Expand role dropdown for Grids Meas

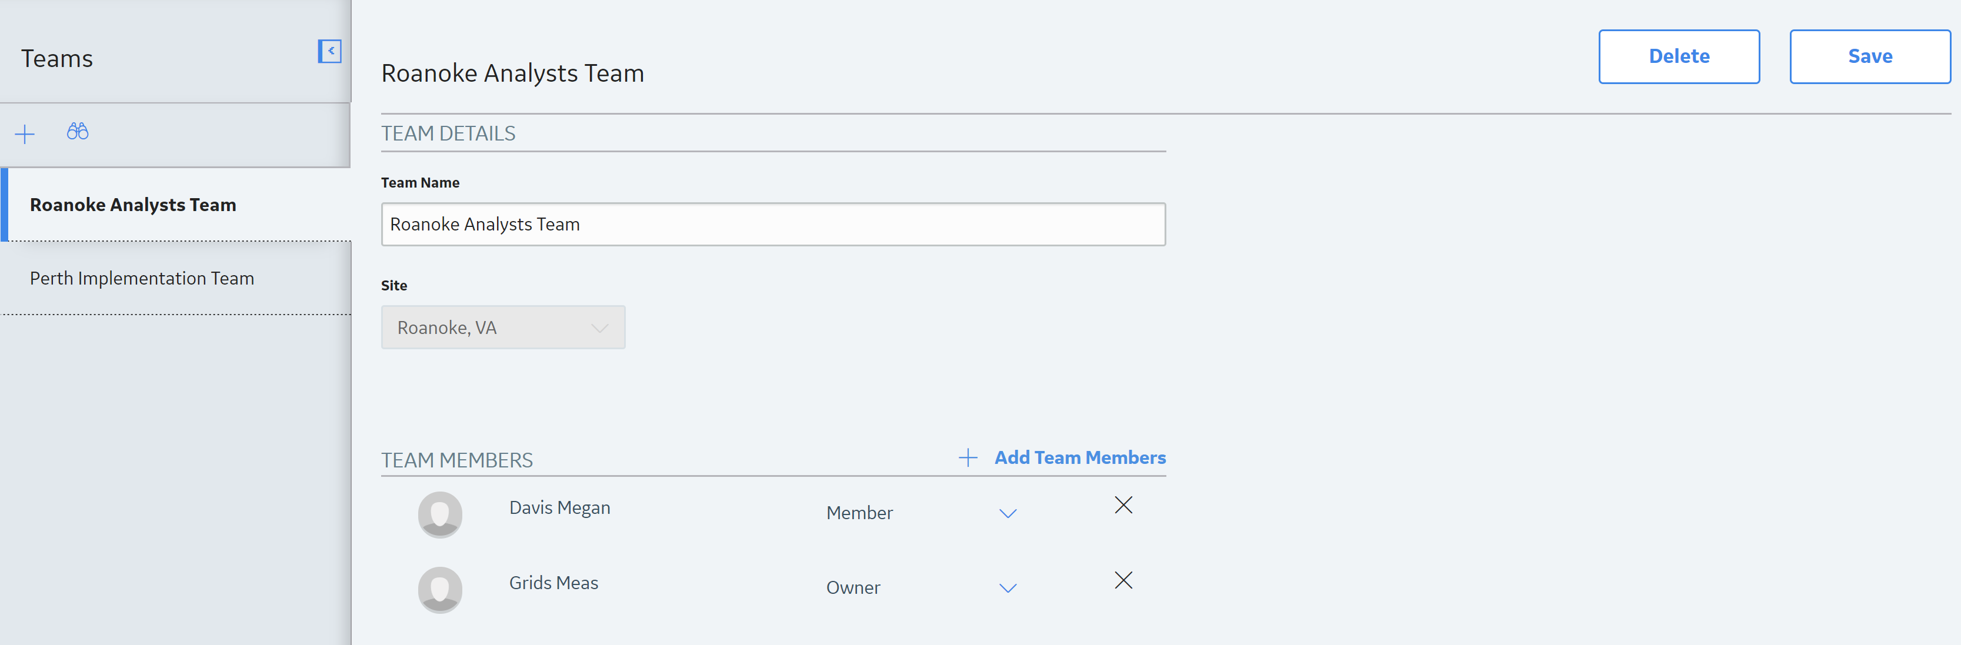(x=1008, y=588)
